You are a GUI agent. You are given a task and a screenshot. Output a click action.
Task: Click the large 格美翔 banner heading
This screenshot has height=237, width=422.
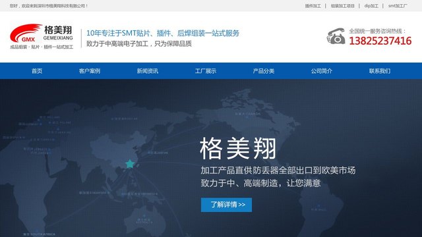pyautogui.click(x=238, y=148)
